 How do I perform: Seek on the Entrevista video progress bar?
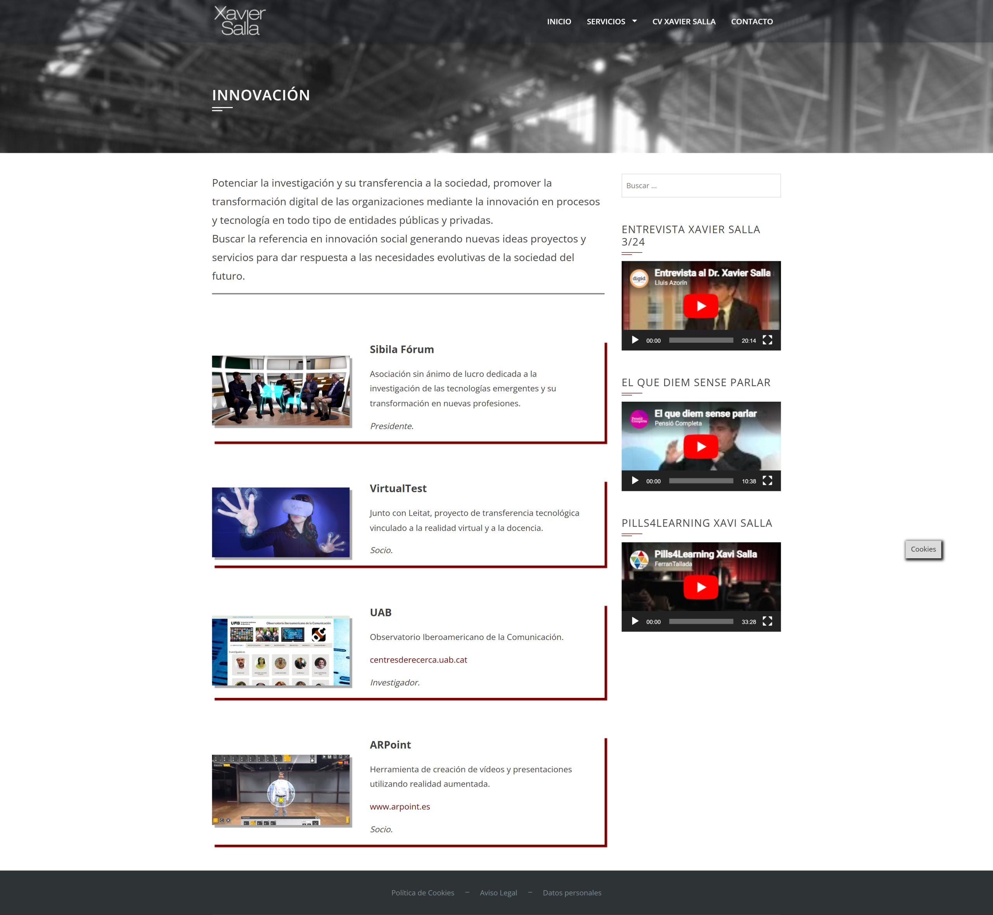pyautogui.click(x=701, y=340)
